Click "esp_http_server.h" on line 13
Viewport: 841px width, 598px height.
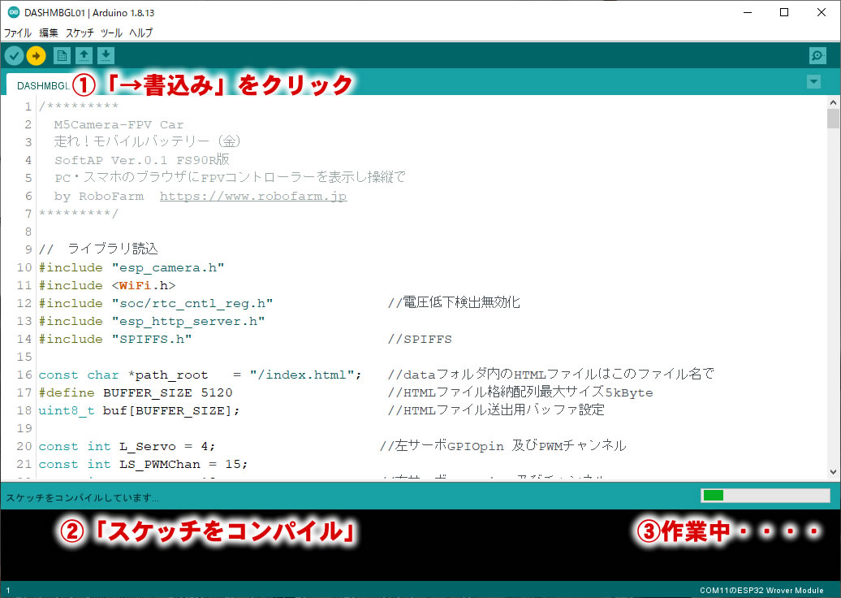click(x=188, y=321)
